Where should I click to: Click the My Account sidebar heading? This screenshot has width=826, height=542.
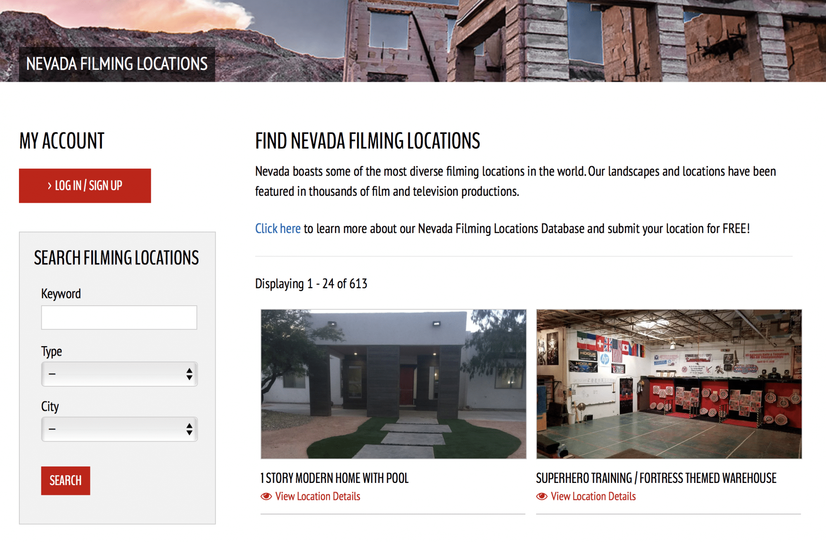[62, 141]
